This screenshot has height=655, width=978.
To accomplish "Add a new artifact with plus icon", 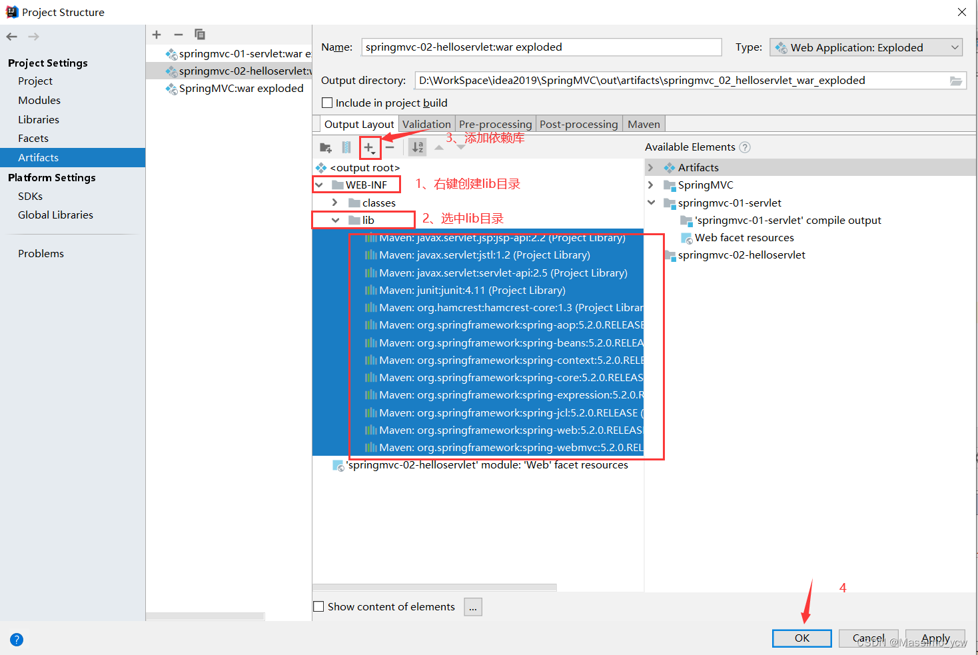I will click(x=157, y=35).
